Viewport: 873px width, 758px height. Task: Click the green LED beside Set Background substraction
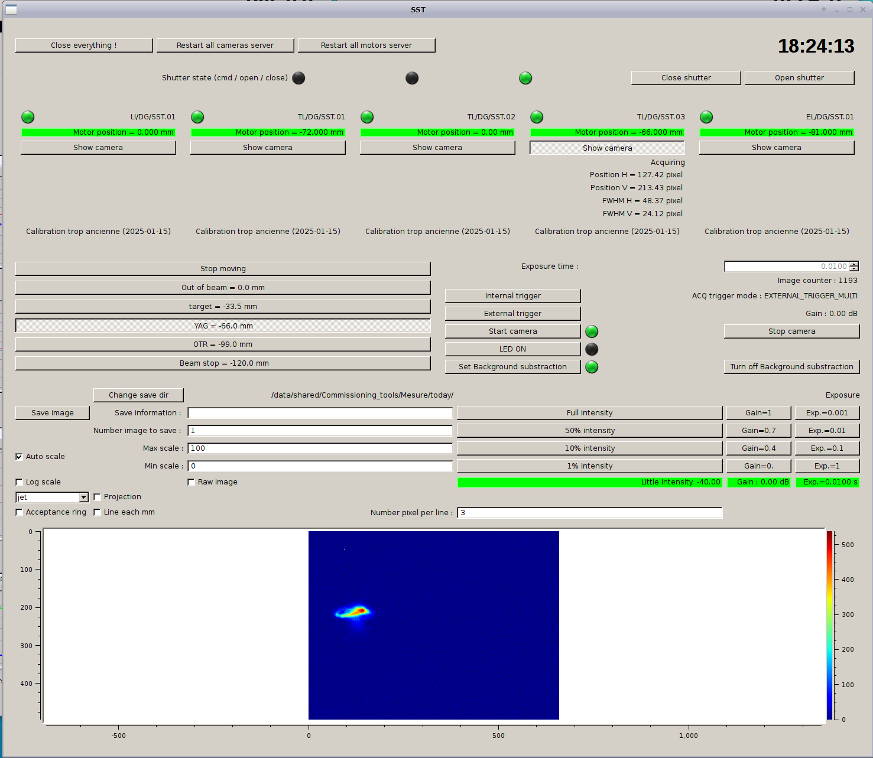click(591, 367)
